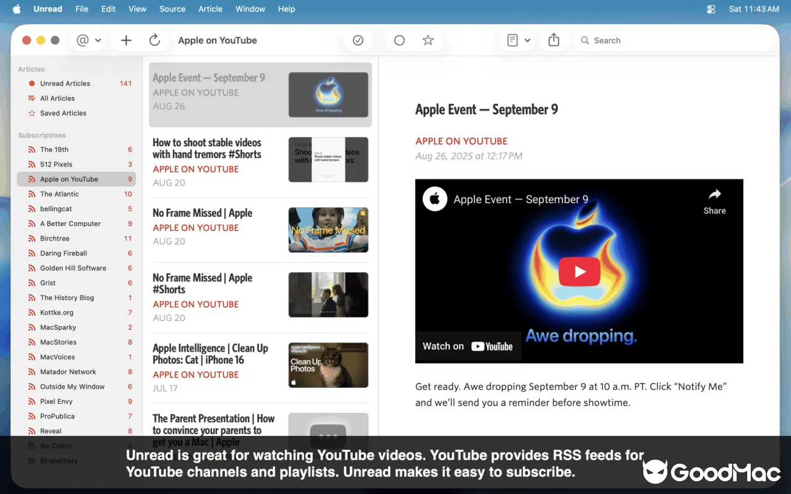Select Unread Articles in sidebar
The image size is (791, 494).
pos(76,83)
